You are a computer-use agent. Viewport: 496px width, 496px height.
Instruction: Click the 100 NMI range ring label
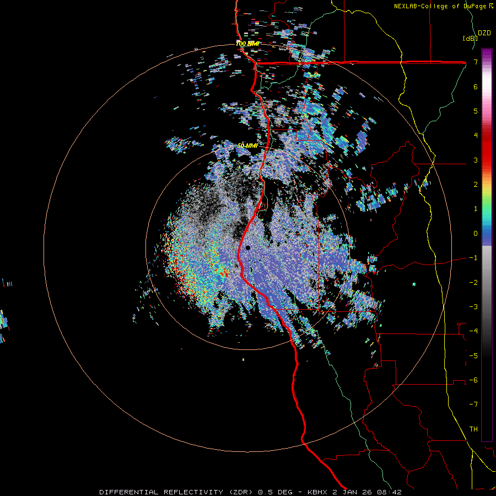coord(247,44)
